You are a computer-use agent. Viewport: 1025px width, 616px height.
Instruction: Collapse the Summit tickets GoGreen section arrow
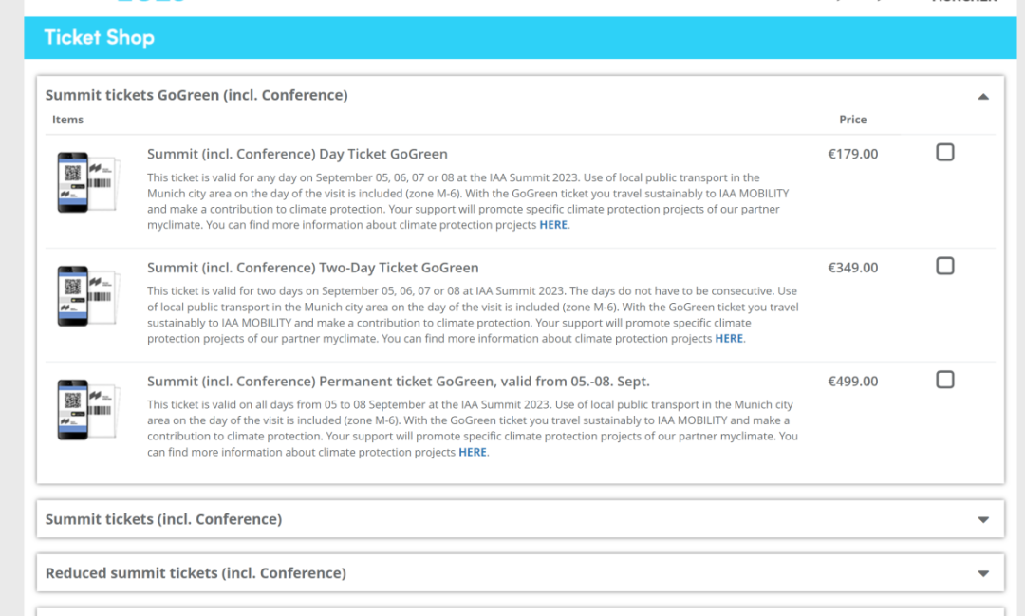point(983,97)
